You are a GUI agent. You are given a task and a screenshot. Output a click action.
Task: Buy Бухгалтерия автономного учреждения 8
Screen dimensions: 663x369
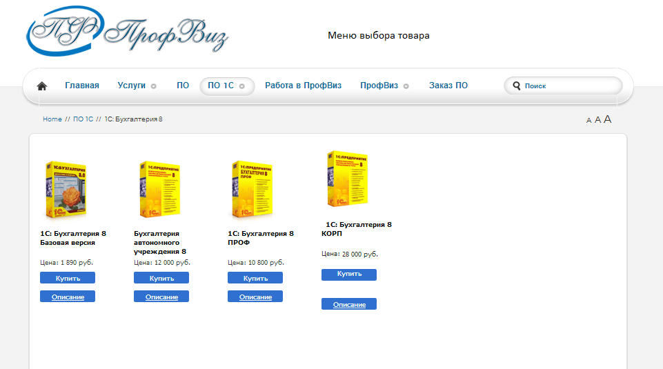161,278
